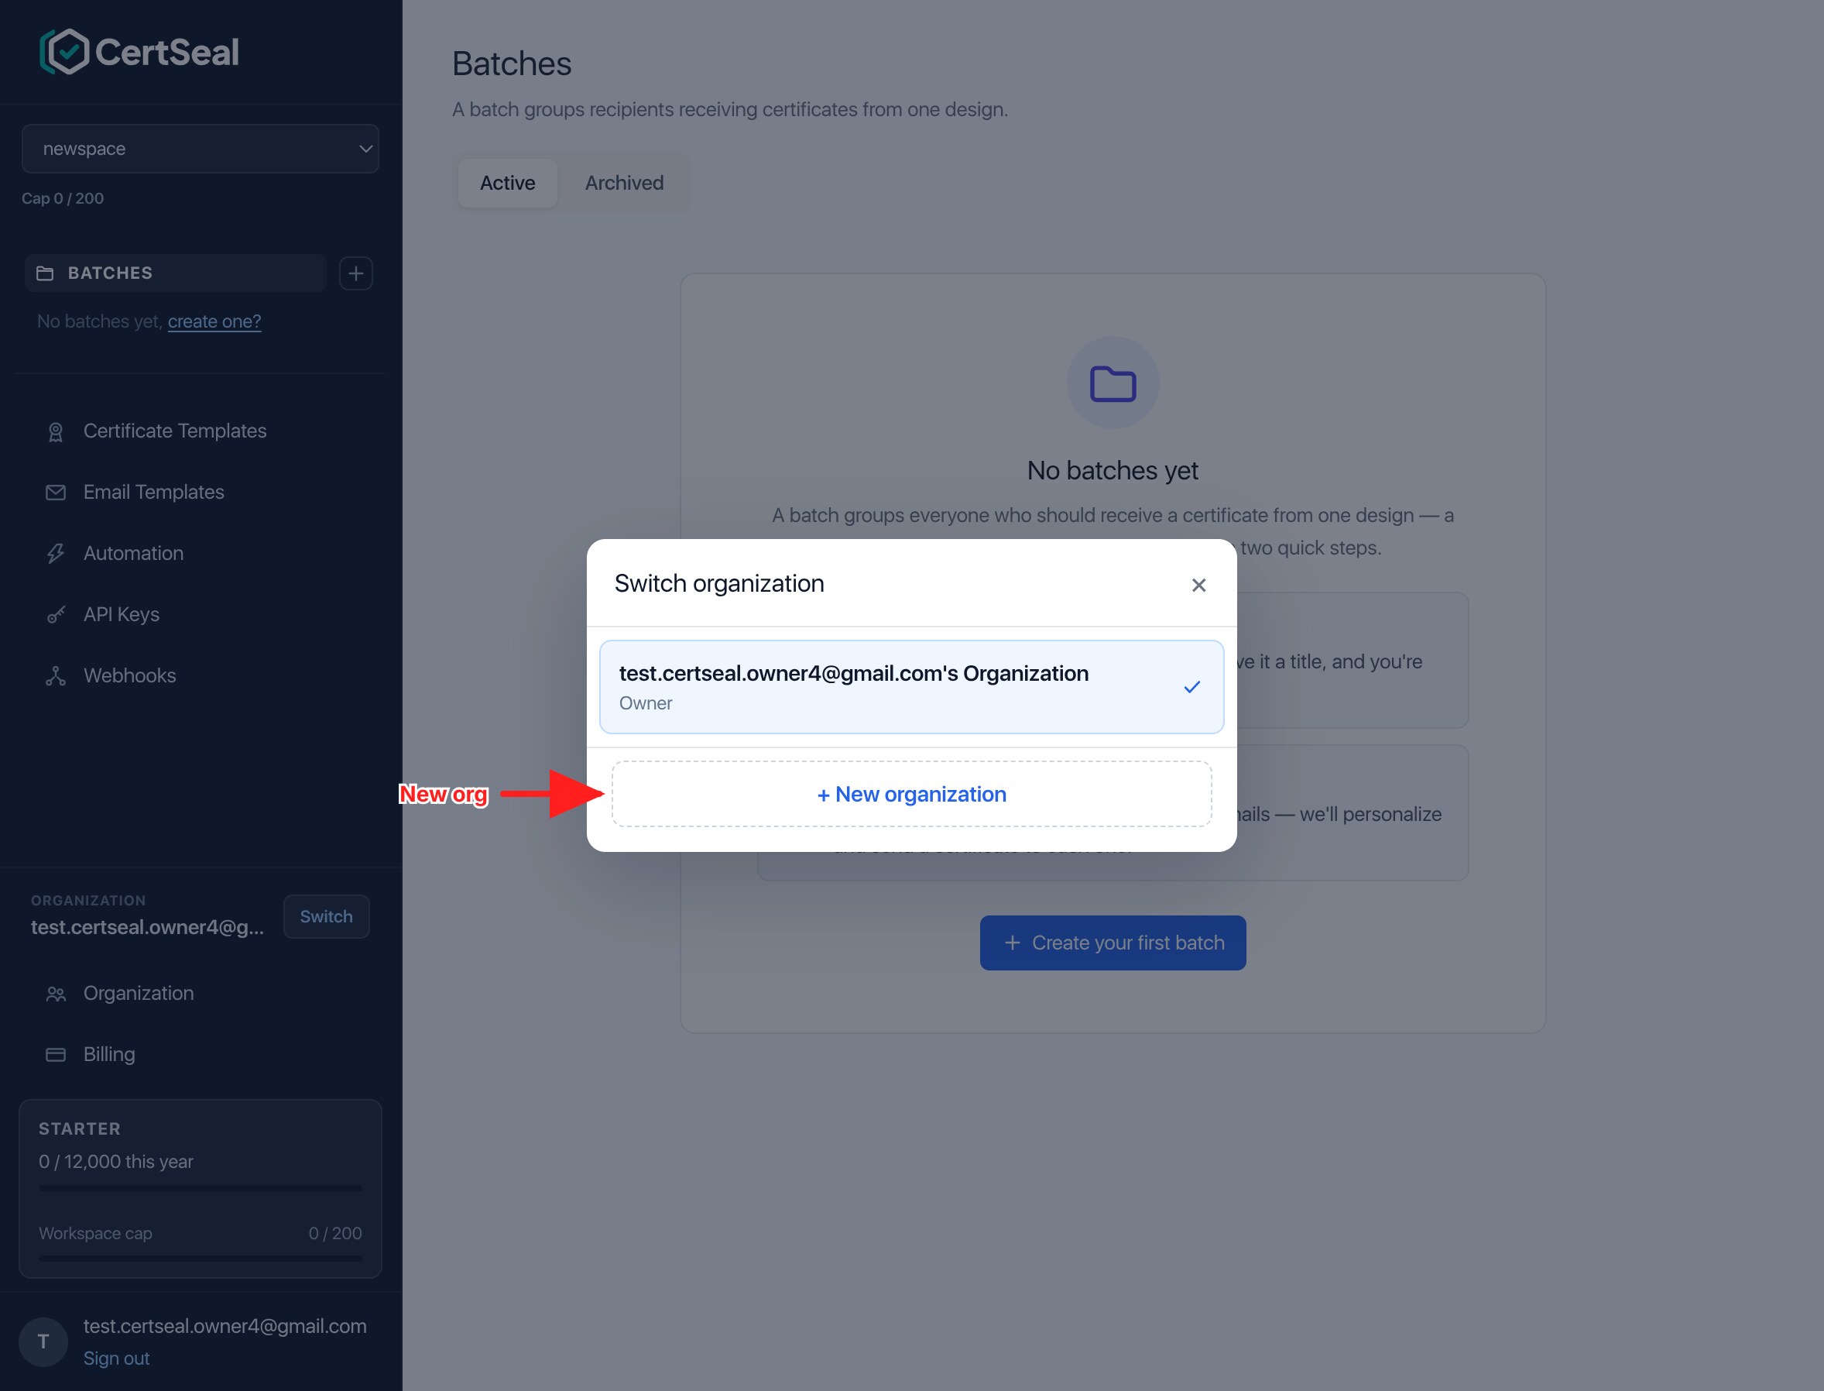
Task: Open Certificate Templates in sidebar
Action: point(175,431)
